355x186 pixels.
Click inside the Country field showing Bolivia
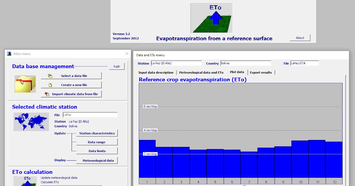(x=246, y=63)
